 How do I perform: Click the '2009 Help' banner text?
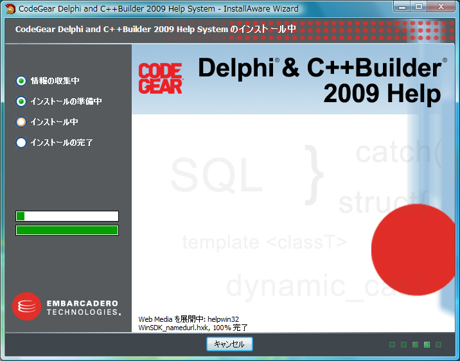(x=382, y=94)
